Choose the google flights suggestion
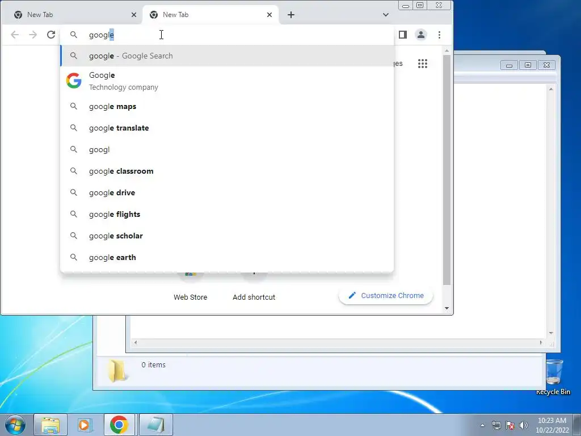This screenshot has width=581, height=436. pos(227,214)
